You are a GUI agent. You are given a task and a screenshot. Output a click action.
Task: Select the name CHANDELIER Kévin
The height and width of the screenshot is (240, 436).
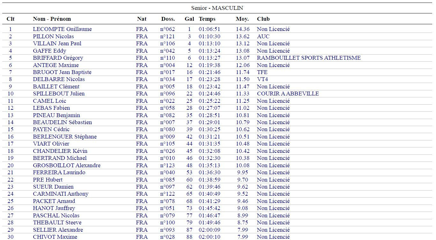[60, 151]
